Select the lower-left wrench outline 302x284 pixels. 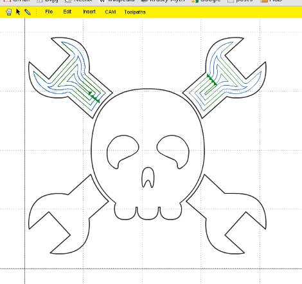coord(69,214)
